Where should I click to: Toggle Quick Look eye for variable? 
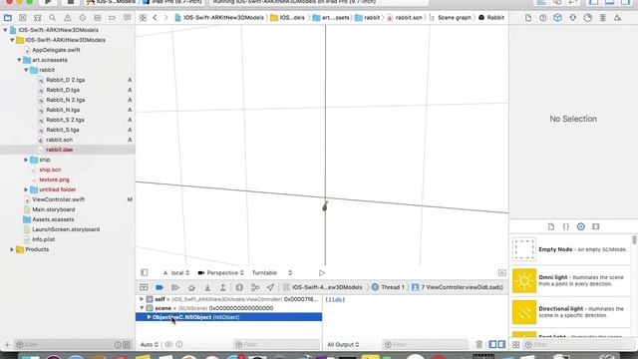pyautogui.click(x=168, y=345)
